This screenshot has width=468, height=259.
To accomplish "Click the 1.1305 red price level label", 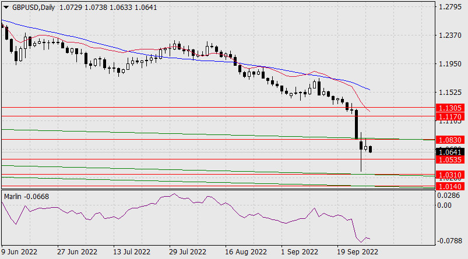I will 450,108.
